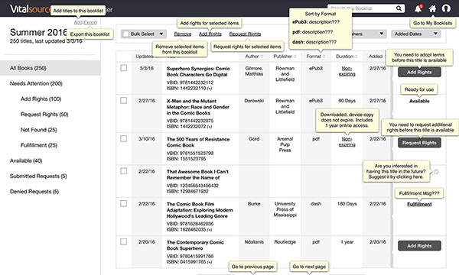This screenshot has height=275, width=459.
Task: View Denied Requests (5)
Action: (34, 192)
